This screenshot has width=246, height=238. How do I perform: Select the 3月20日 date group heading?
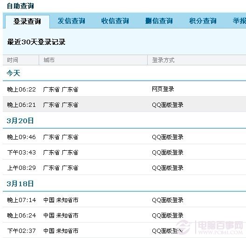[x=20, y=121]
